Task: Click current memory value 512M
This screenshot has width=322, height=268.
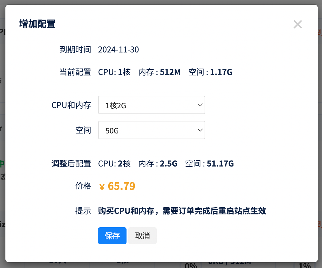Action: click(170, 72)
